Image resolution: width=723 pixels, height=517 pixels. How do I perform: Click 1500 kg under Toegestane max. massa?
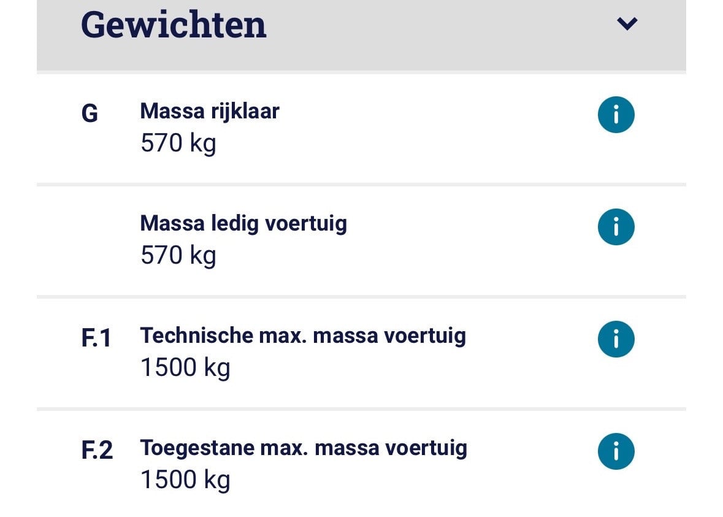(185, 480)
